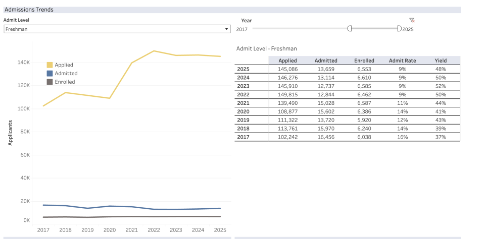Click the Admit Rate column header
Screen dimensions: 485x239
[402, 61]
